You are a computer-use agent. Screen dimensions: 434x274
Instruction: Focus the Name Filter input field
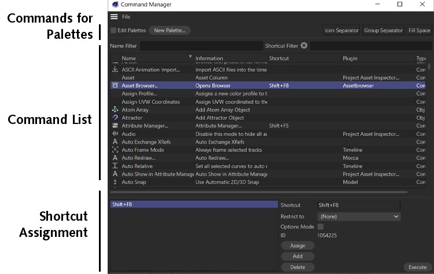tap(201, 46)
